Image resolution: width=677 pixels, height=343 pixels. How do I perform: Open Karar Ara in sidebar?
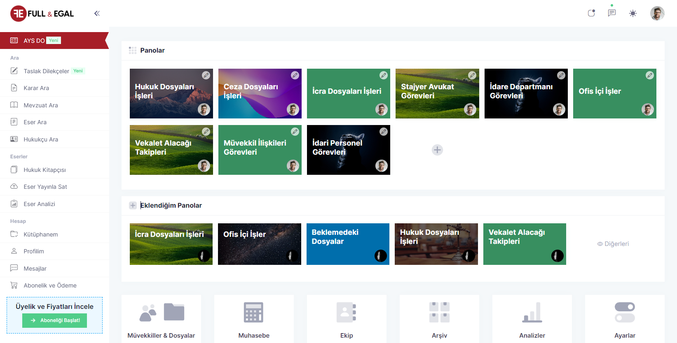[36, 88]
